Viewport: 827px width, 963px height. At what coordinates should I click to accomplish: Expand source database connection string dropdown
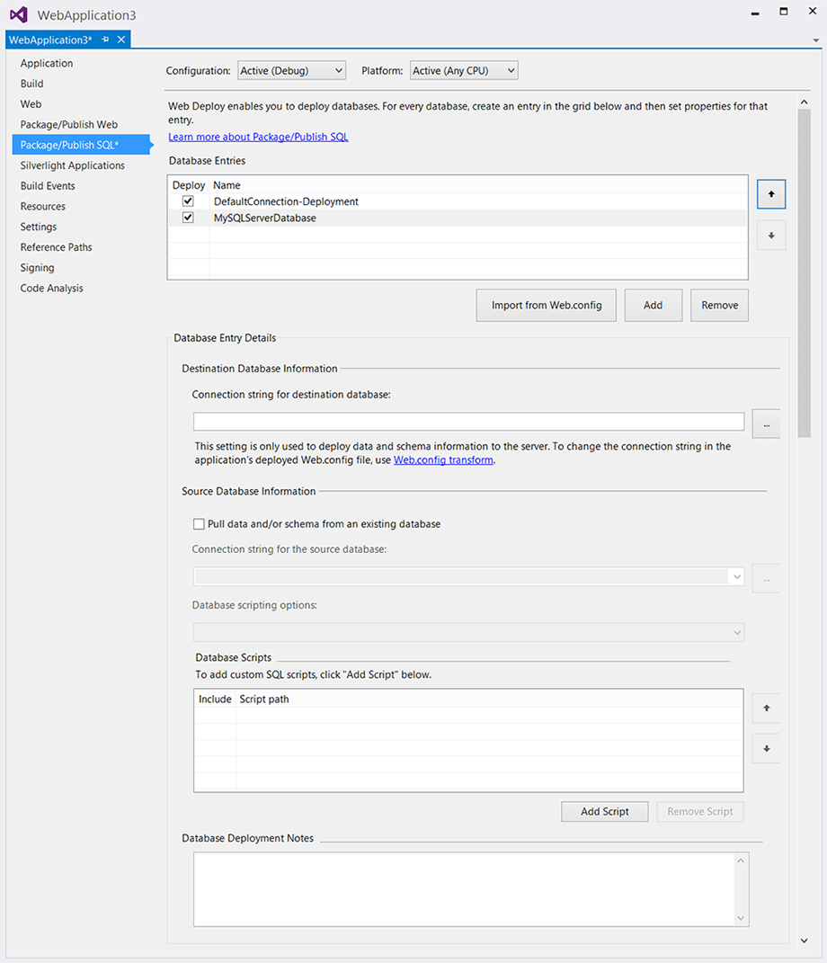737,576
